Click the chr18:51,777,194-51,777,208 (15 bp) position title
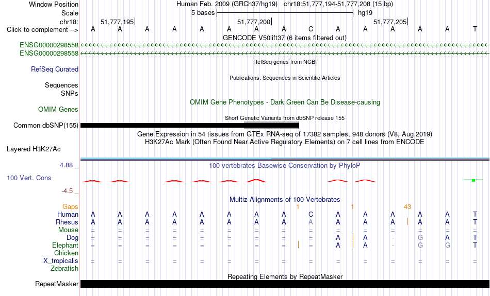Viewport: 490px width, 296px height. click(x=338, y=4)
